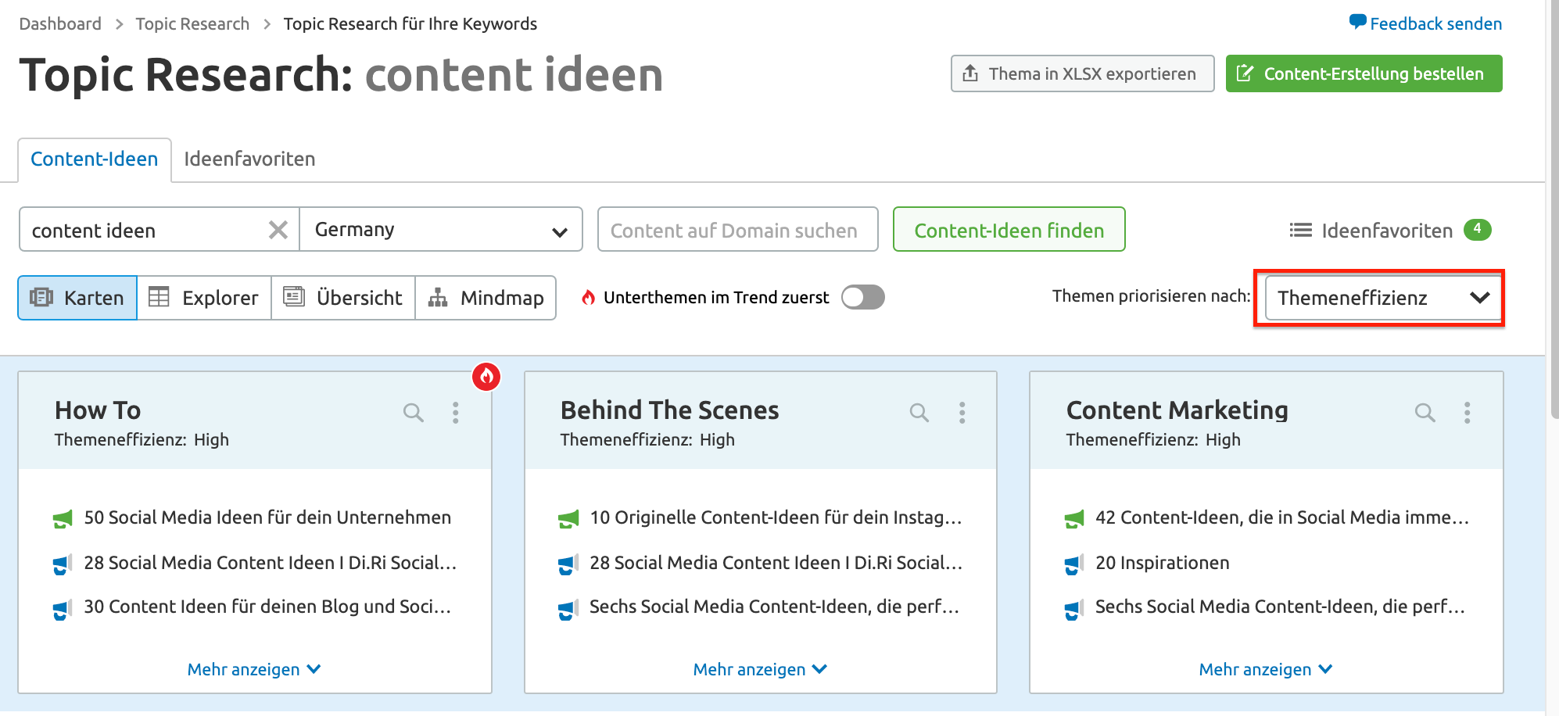Open Dashboard breadcrumb link

tap(60, 23)
